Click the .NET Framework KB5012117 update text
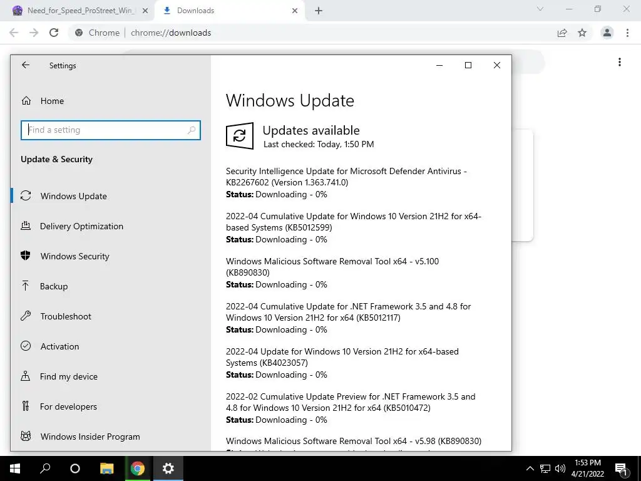 coord(348,312)
